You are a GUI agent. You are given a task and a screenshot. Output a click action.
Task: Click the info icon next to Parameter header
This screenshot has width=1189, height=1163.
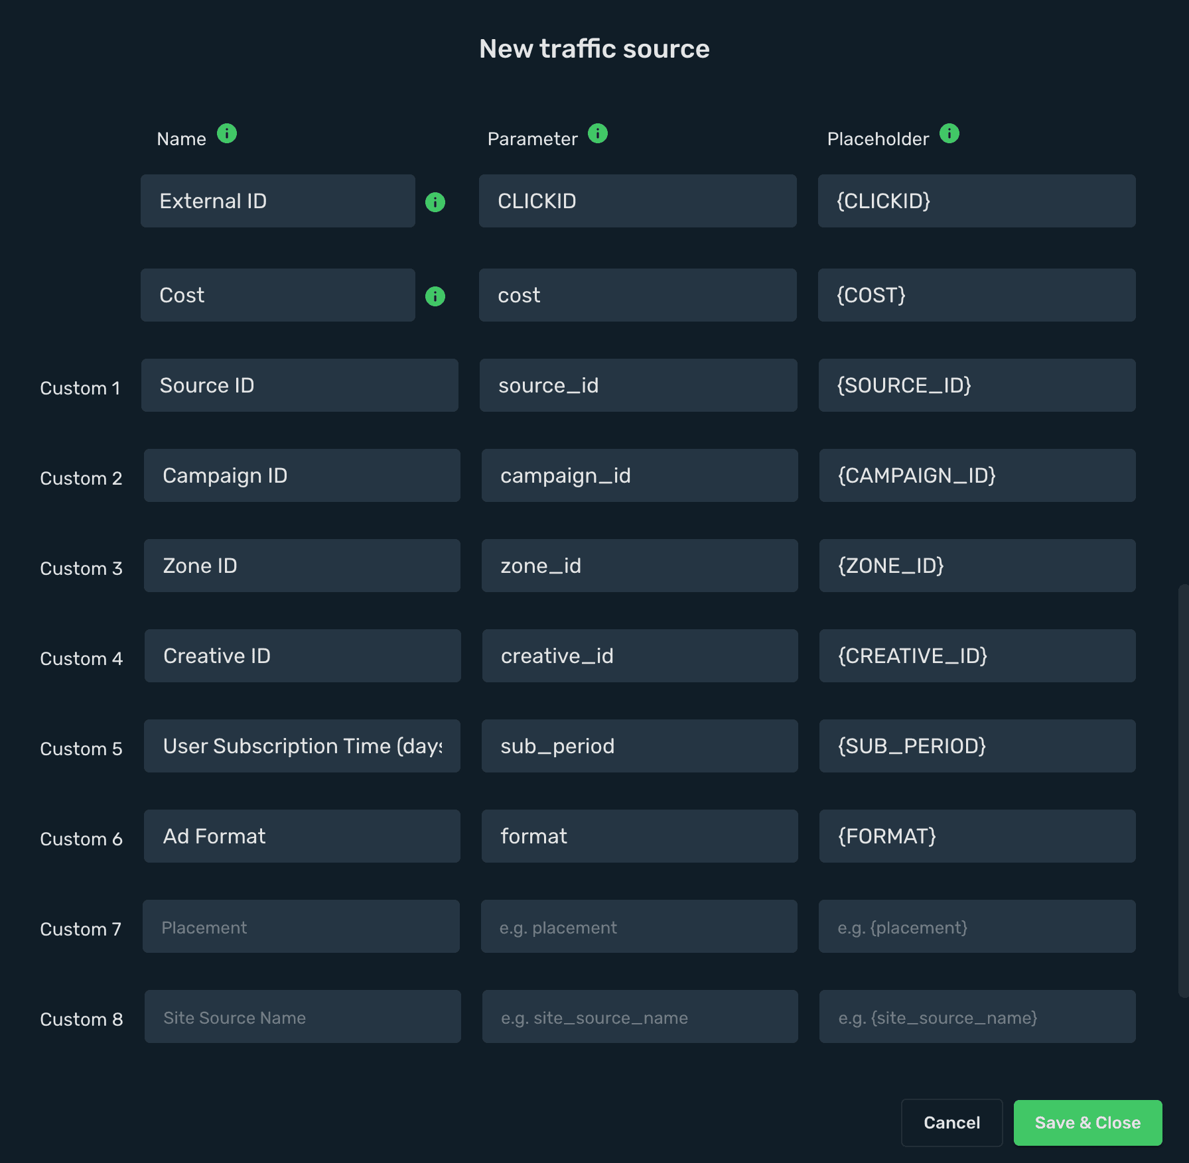tap(598, 134)
